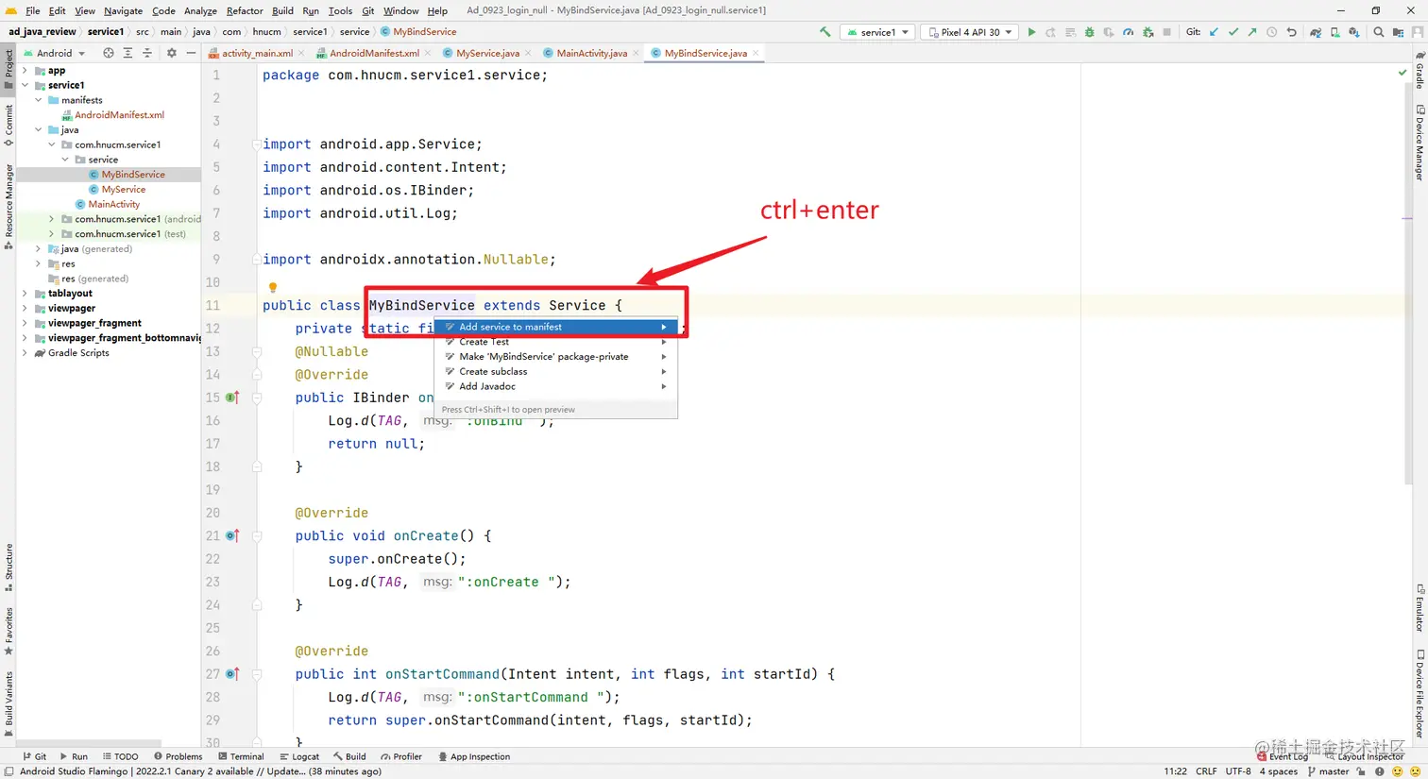Switch to the MainActivity.java tab
The height and width of the screenshot is (779, 1428).
(591, 53)
